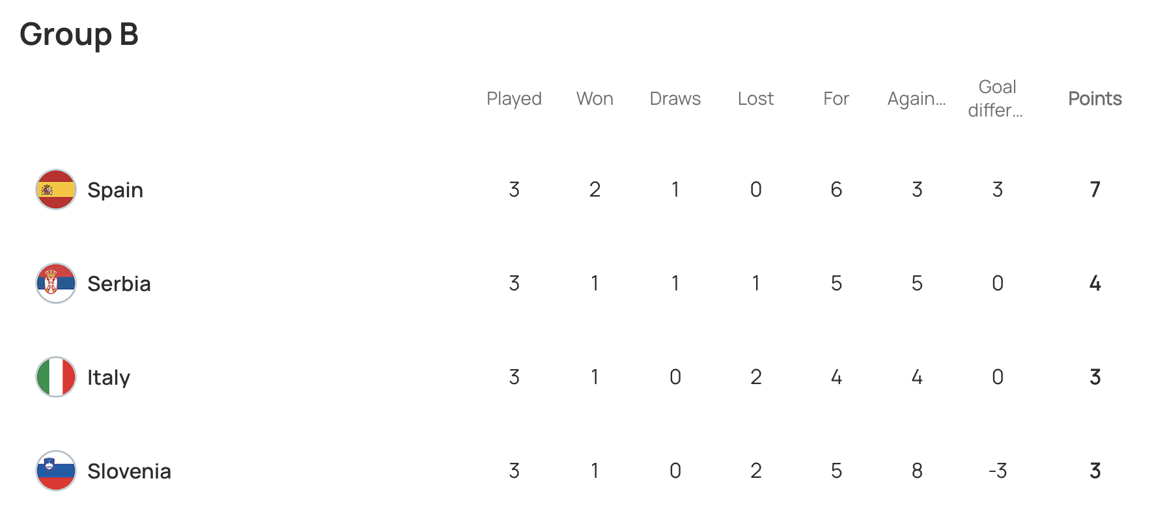The image size is (1154, 513).
Task: Click the Slovenia flag icon
Action: point(56,471)
